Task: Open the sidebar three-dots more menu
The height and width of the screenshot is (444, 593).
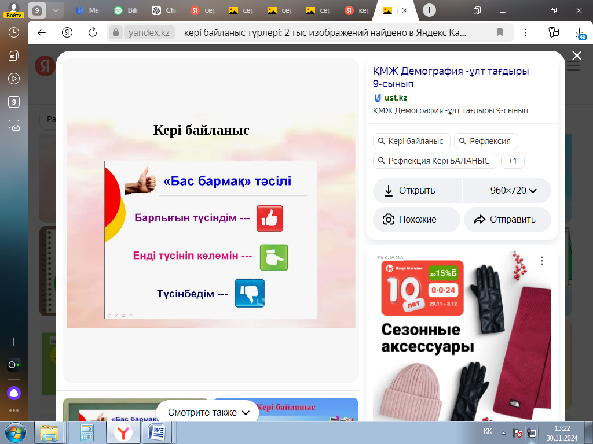Action: pos(14,410)
